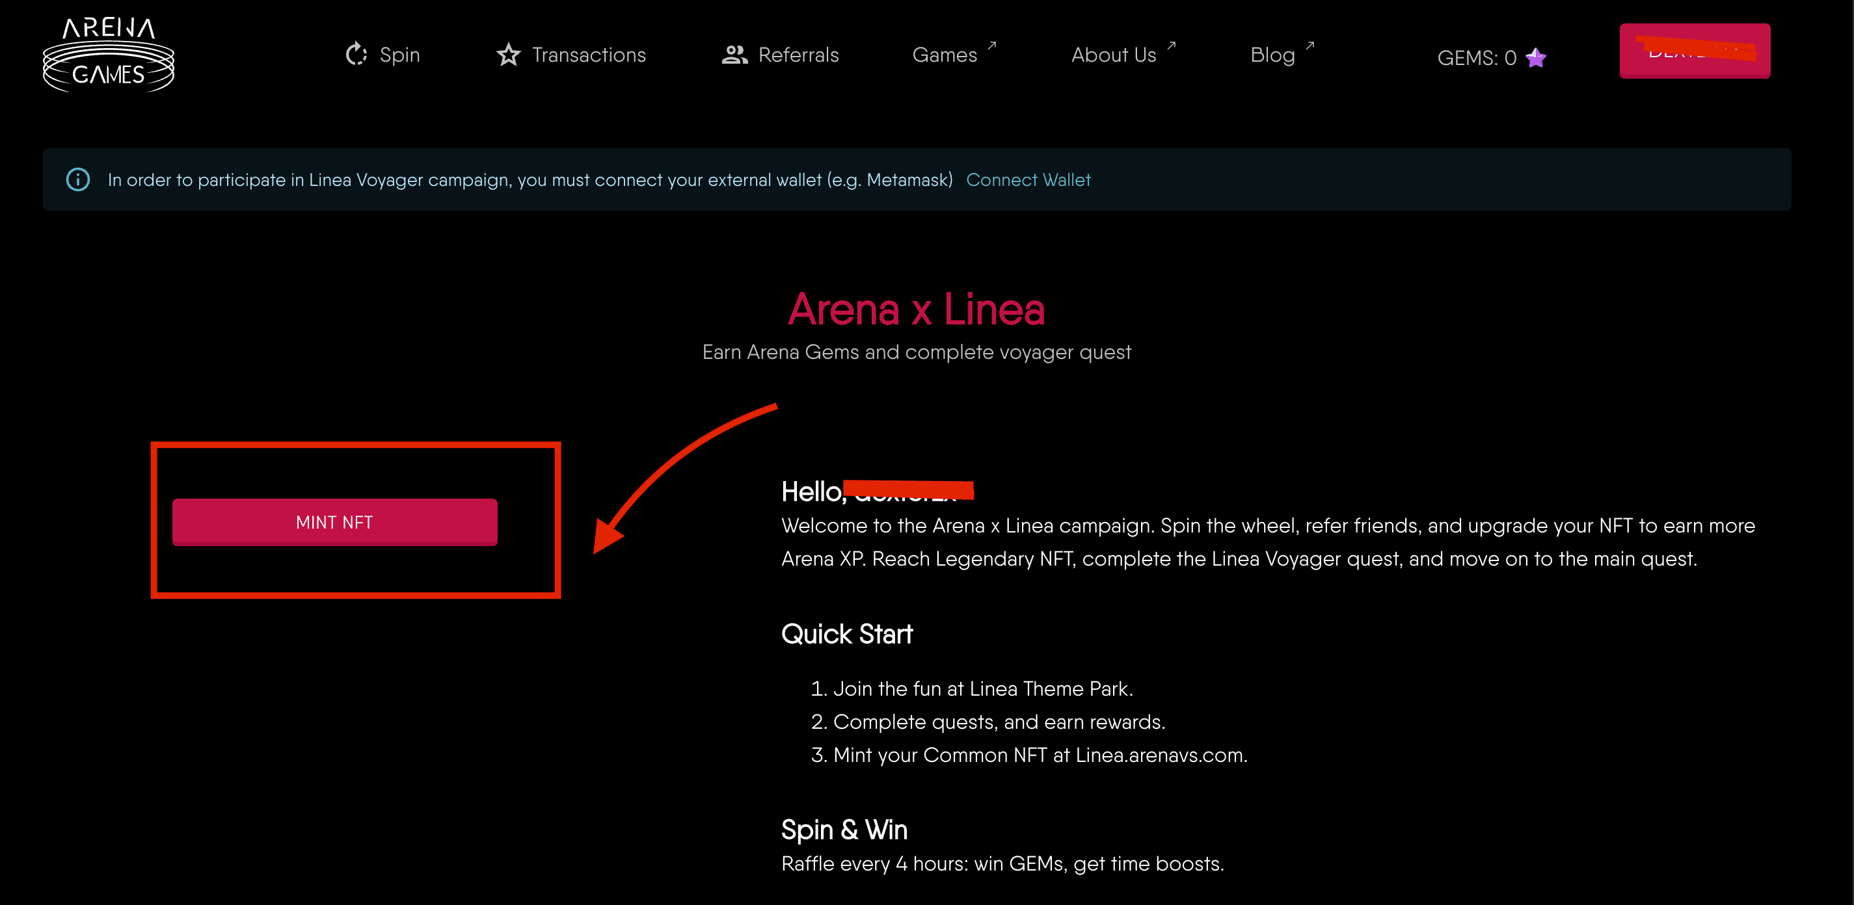Open the About Us link
The width and height of the screenshot is (1854, 905).
pyautogui.click(x=1114, y=55)
